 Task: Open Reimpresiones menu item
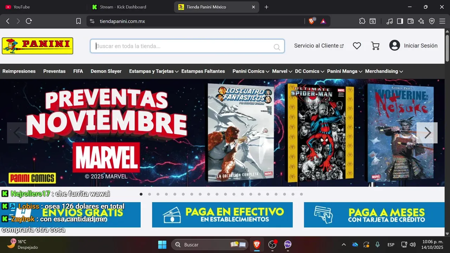point(19,71)
